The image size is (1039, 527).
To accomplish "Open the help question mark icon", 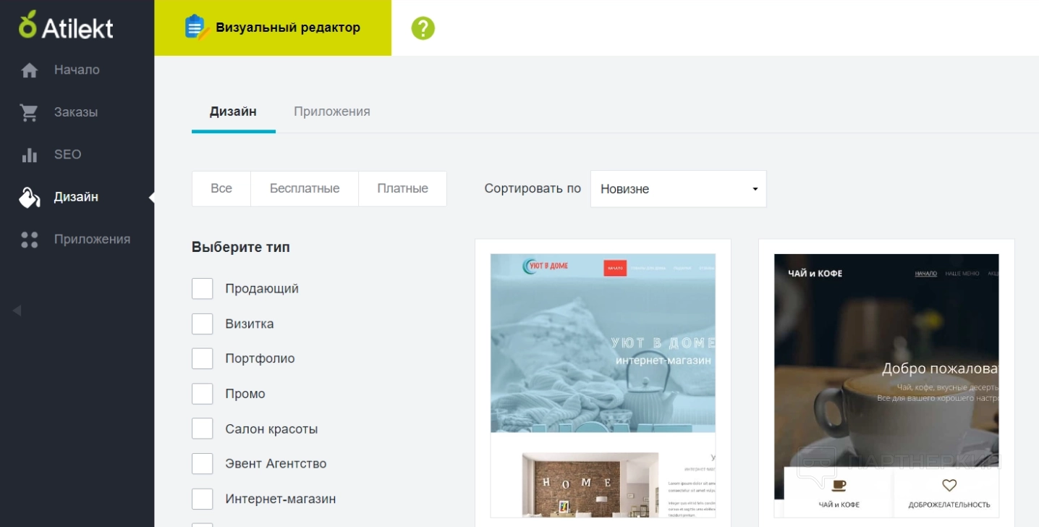I will (423, 28).
